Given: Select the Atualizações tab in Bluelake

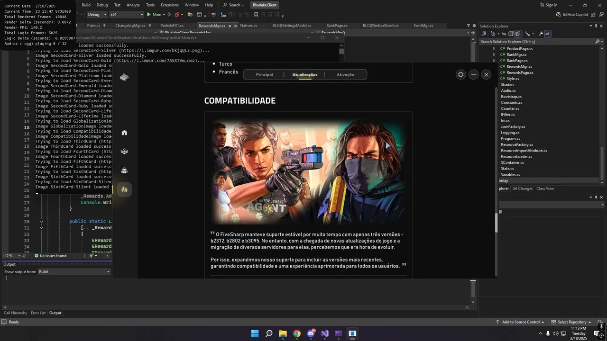Looking at the screenshot, I should 305,75.
